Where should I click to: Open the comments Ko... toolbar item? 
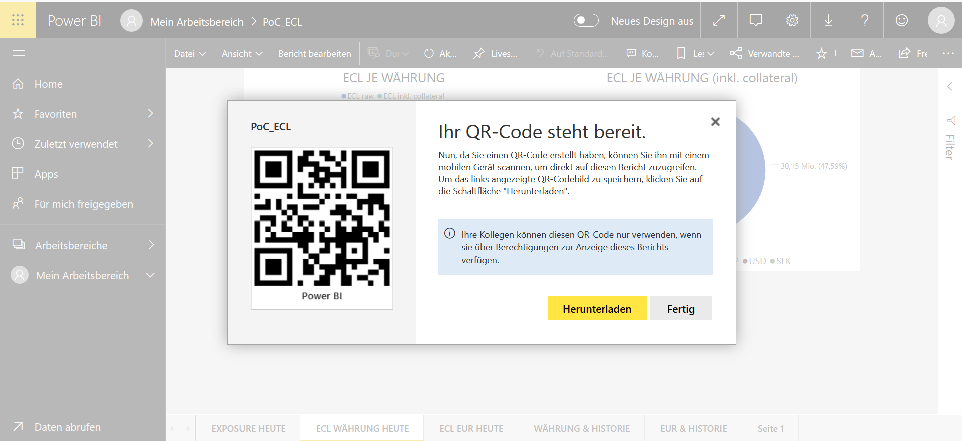[643, 53]
